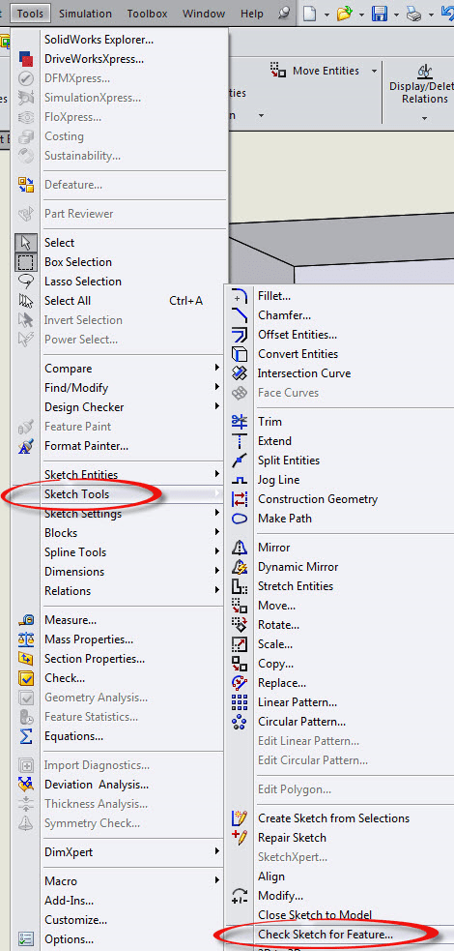This screenshot has width=454, height=951.
Task: Click the DriveWorksXpress icon
Action: tap(27, 59)
